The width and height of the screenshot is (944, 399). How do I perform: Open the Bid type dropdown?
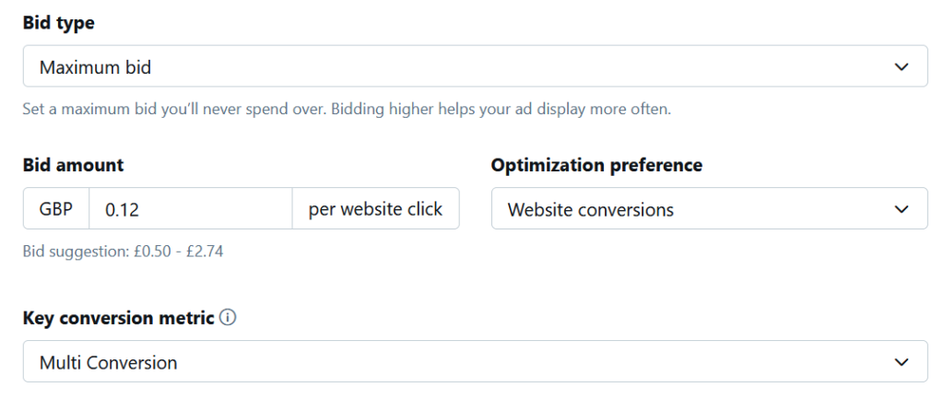(x=475, y=66)
